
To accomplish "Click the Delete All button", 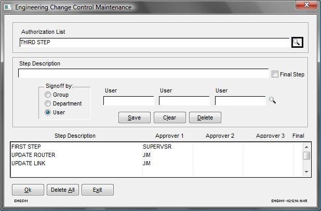I will (x=63, y=190).
